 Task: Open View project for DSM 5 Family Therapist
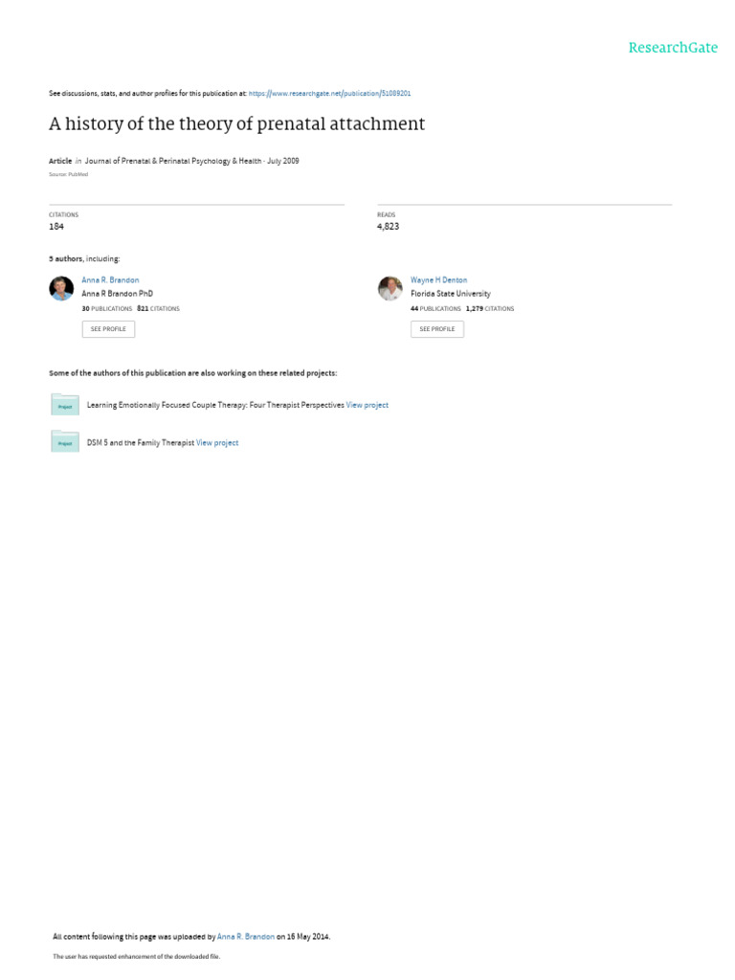click(x=217, y=443)
